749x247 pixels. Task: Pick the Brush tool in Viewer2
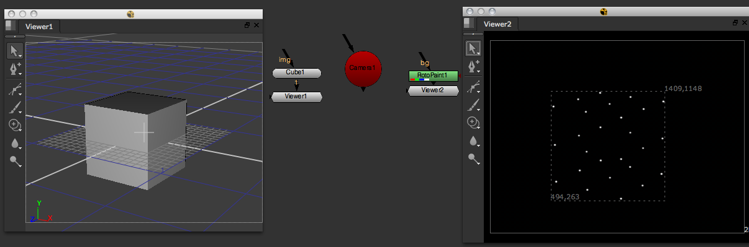coord(473,105)
